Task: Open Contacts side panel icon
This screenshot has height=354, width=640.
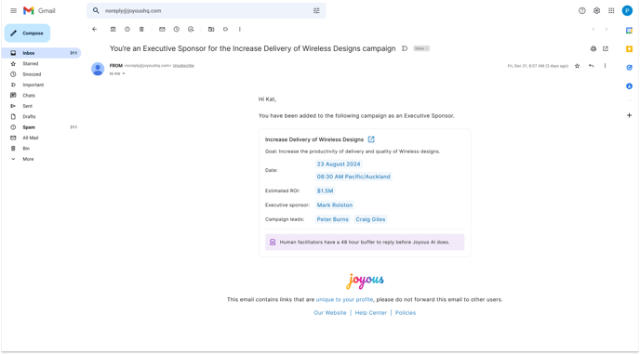Action: pyautogui.click(x=629, y=86)
